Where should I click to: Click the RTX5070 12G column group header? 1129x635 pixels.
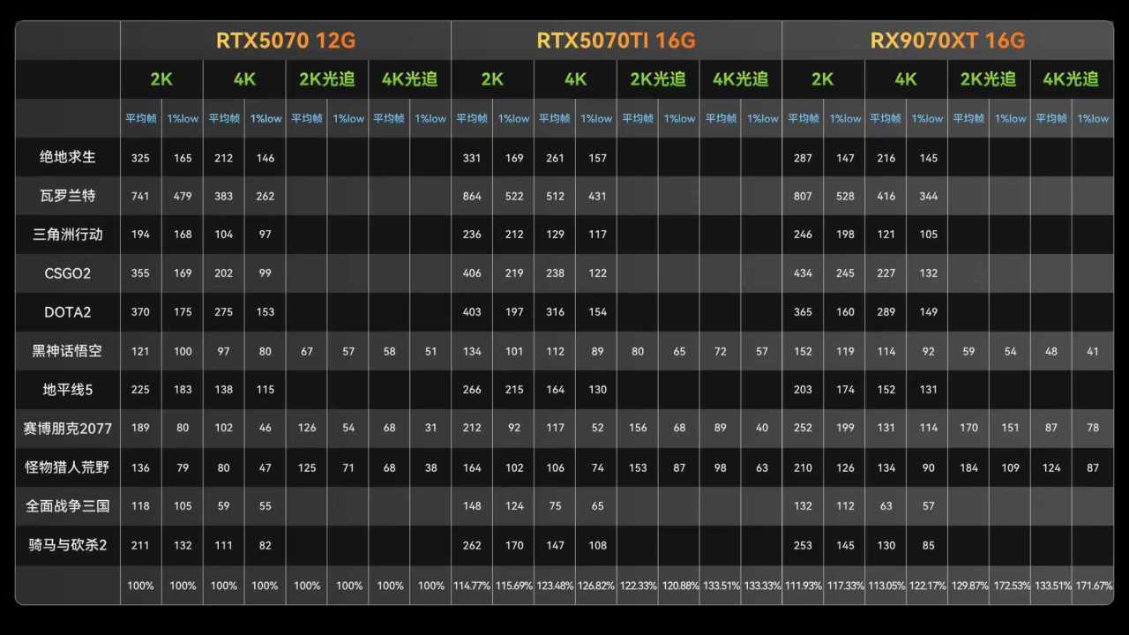point(286,41)
